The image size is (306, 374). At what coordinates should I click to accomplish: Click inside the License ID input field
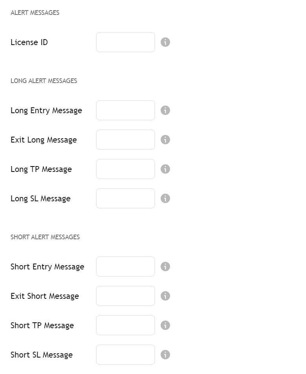[125, 42]
